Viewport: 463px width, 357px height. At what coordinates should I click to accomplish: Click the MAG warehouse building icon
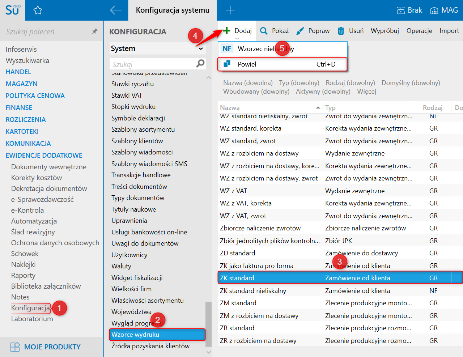[434, 10]
